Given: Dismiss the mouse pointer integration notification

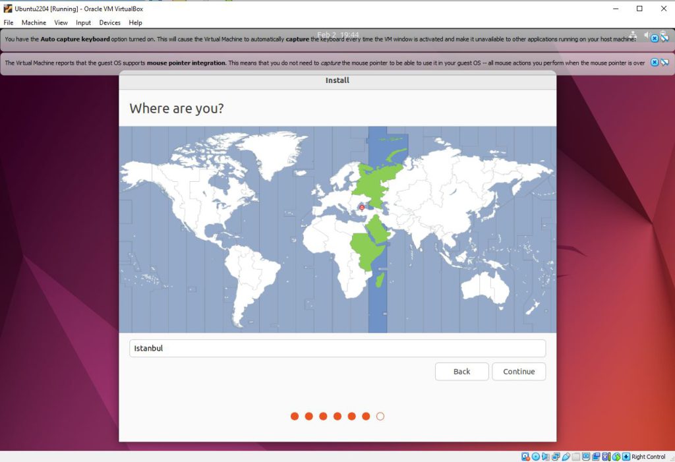Looking at the screenshot, I should [655, 63].
